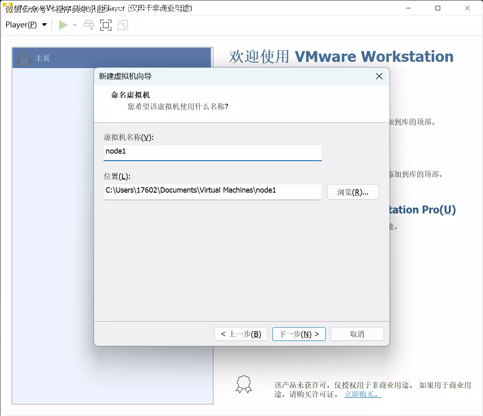The height and width of the screenshot is (416, 483).
Task: Click the Unity mode toolbar icon
Action: tap(123, 25)
